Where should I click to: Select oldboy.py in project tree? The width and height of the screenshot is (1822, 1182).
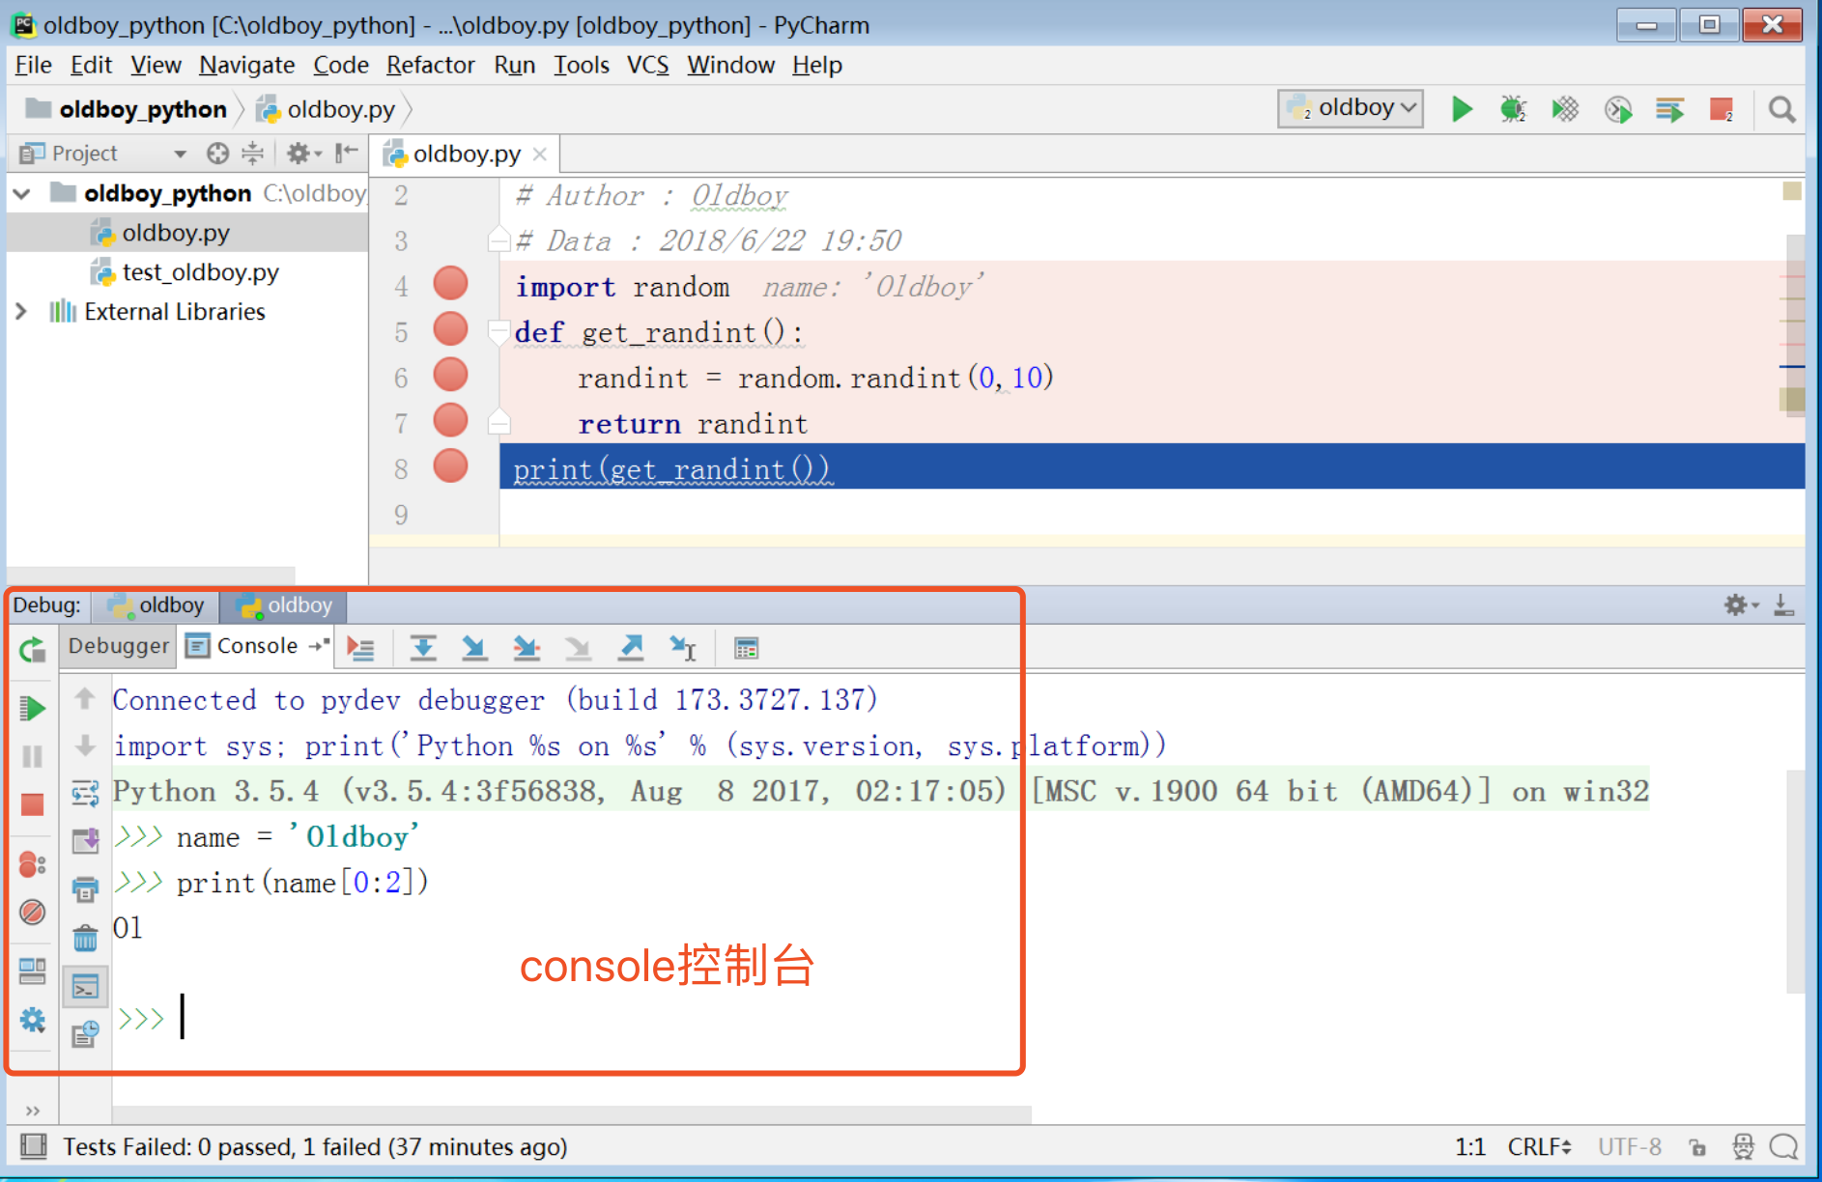tap(175, 233)
